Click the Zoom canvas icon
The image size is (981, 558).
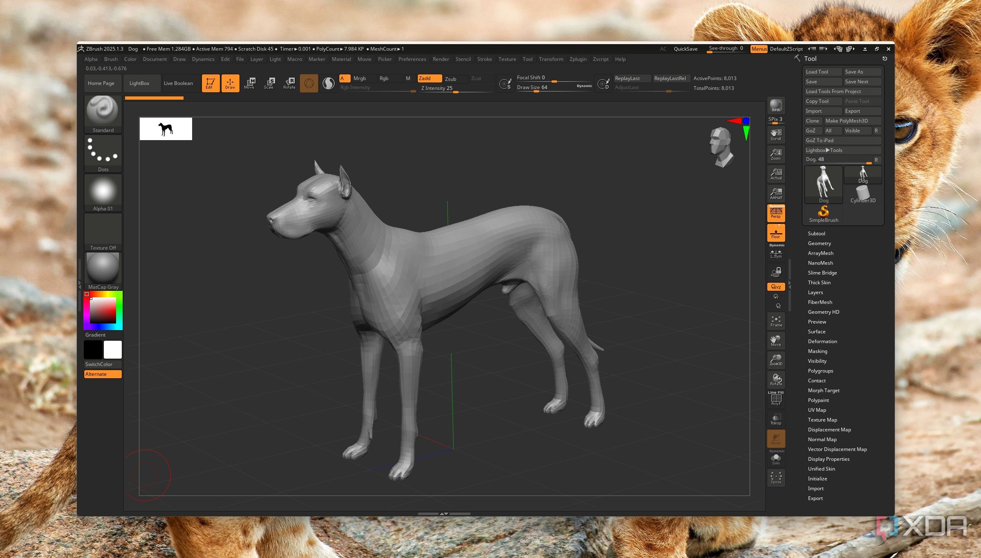[x=776, y=154]
